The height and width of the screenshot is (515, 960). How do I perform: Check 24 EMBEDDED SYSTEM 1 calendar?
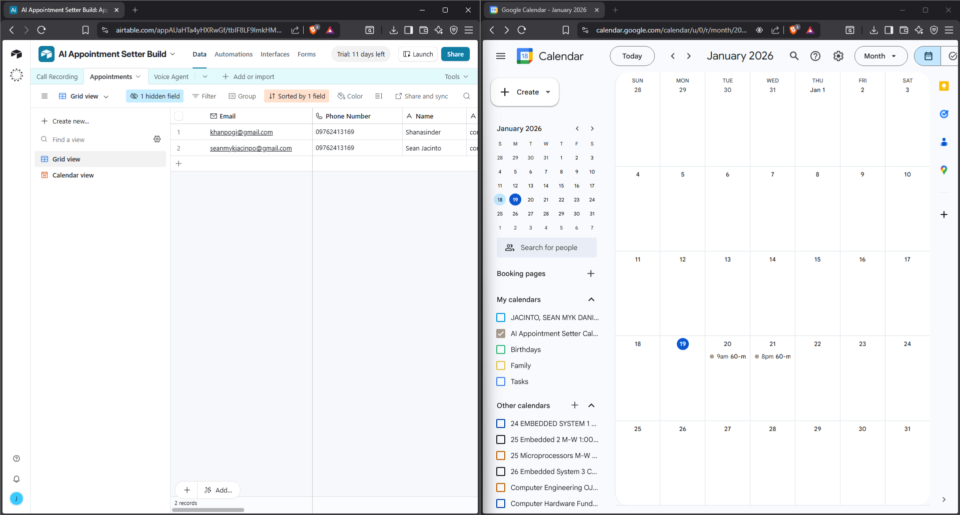click(501, 423)
